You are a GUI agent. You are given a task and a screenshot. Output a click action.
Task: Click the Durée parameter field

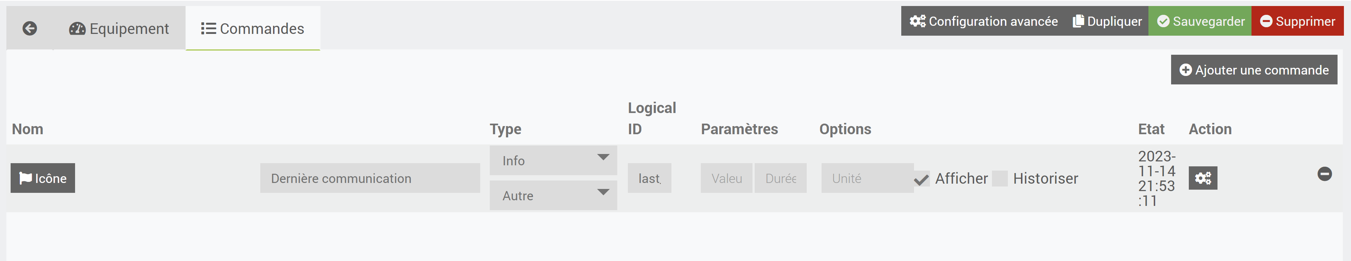coord(780,178)
